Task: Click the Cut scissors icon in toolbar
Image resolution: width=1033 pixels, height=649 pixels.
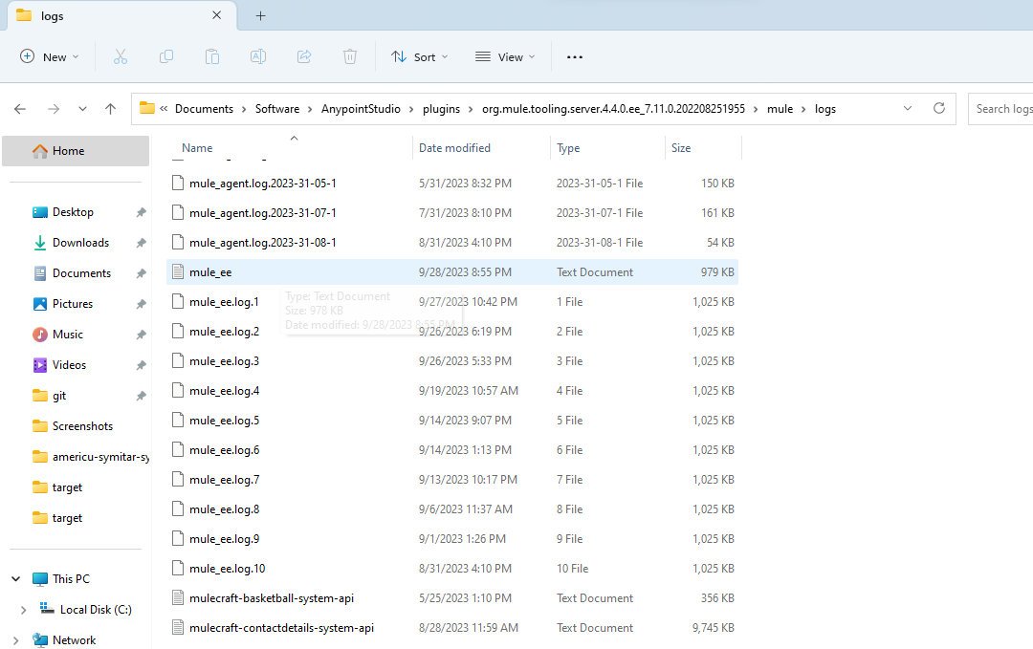Action: coord(120,57)
